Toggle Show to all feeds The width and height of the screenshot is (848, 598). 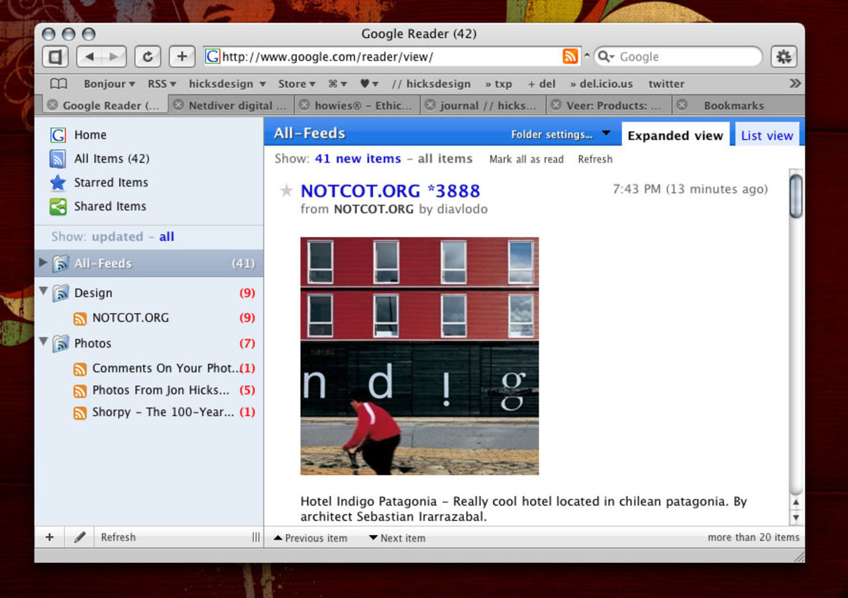(167, 237)
